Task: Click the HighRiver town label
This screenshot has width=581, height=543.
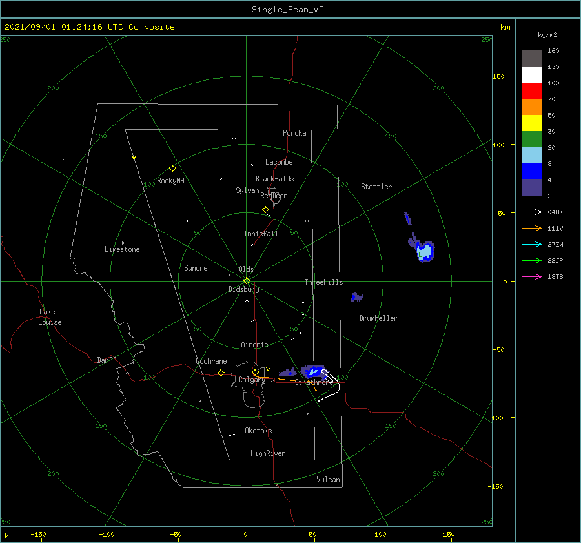Action: point(268,453)
